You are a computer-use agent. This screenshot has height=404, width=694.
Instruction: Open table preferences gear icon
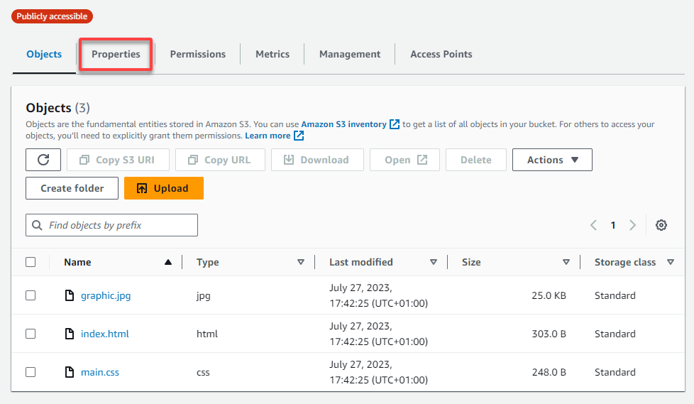point(661,225)
